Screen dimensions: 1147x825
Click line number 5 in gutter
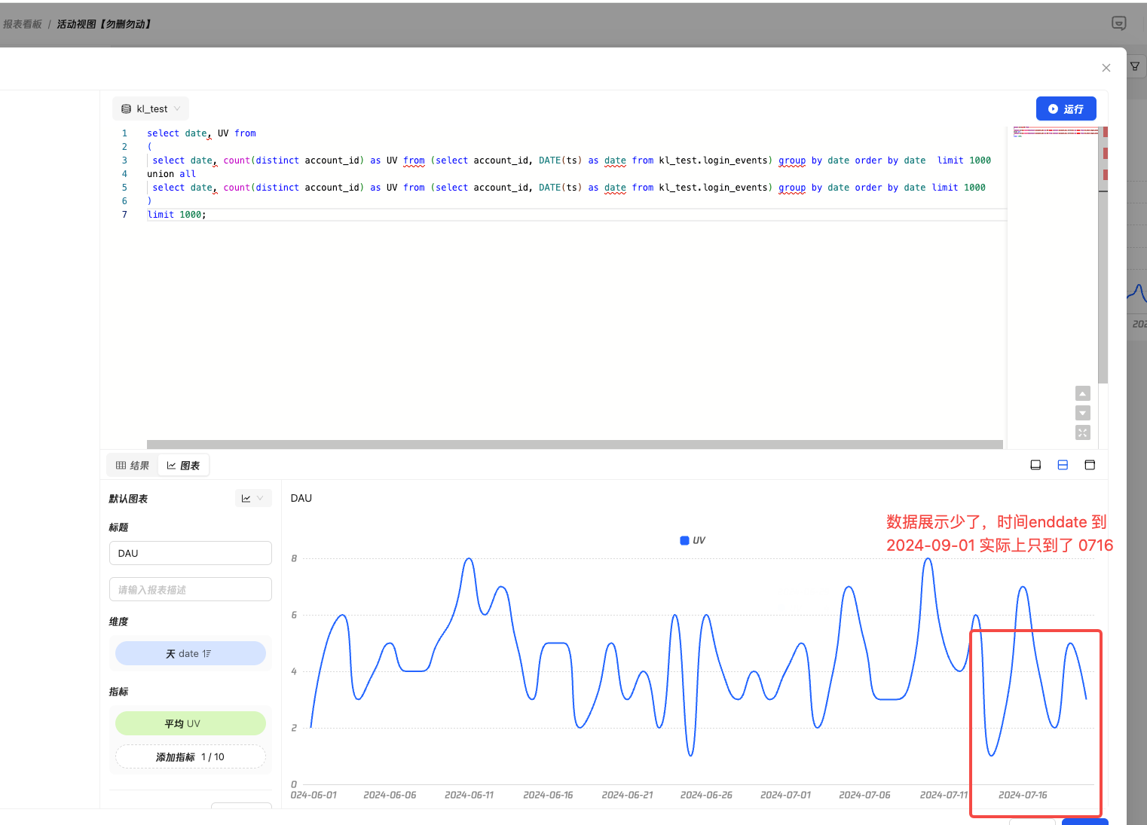pyautogui.click(x=124, y=188)
